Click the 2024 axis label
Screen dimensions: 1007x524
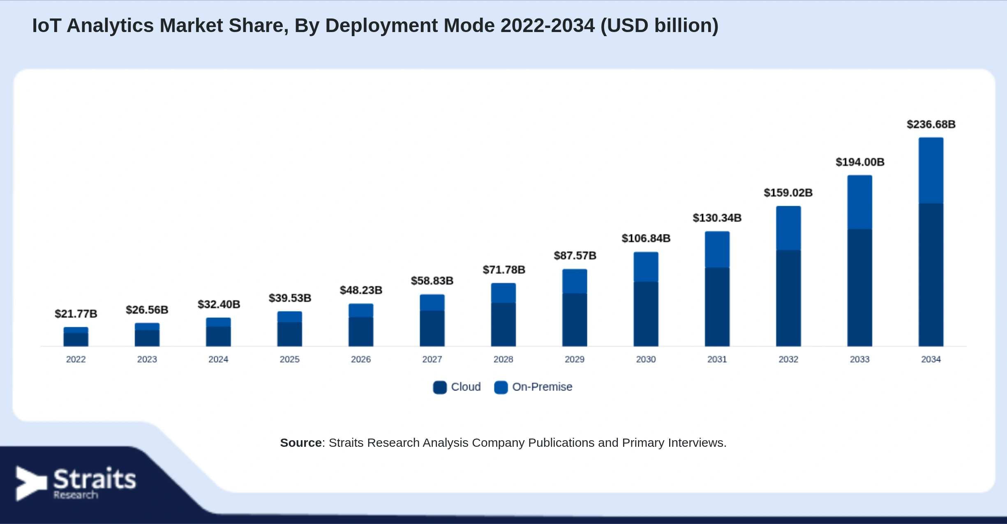click(218, 360)
